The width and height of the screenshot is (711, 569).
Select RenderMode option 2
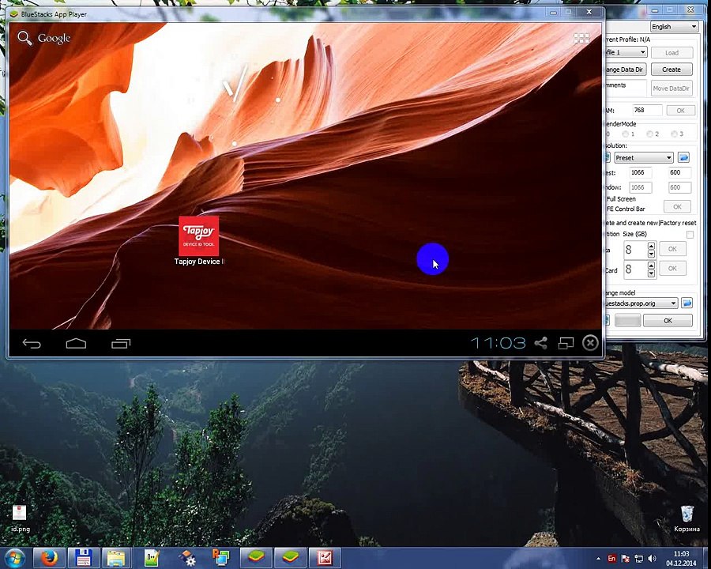[x=650, y=134]
